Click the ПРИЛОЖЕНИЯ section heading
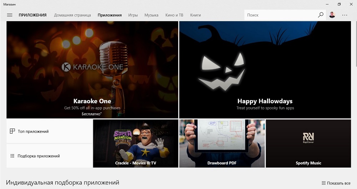 (x=32, y=15)
